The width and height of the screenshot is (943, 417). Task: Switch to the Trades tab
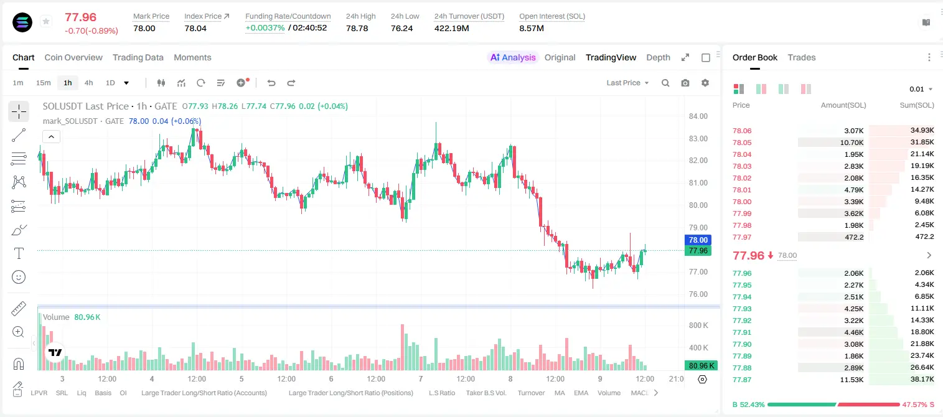(802, 57)
